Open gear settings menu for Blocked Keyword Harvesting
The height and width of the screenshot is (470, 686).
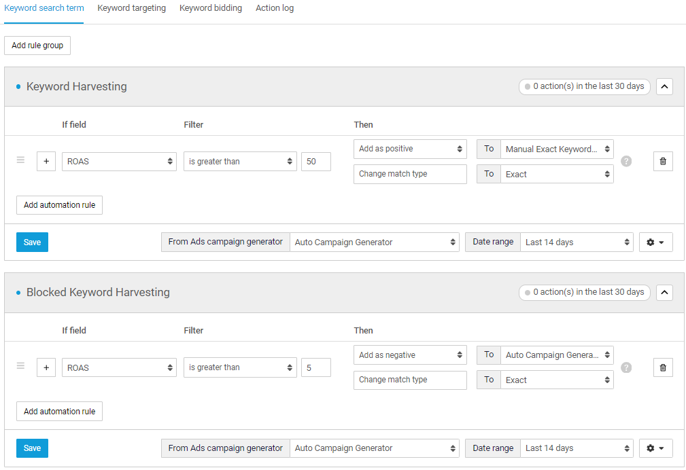tap(655, 448)
